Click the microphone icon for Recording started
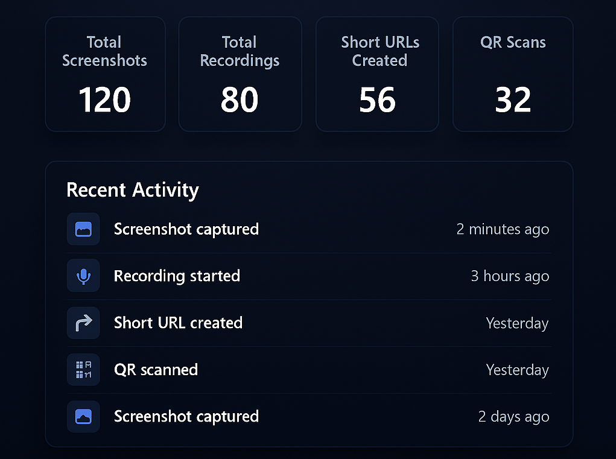616x459 pixels. point(83,276)
